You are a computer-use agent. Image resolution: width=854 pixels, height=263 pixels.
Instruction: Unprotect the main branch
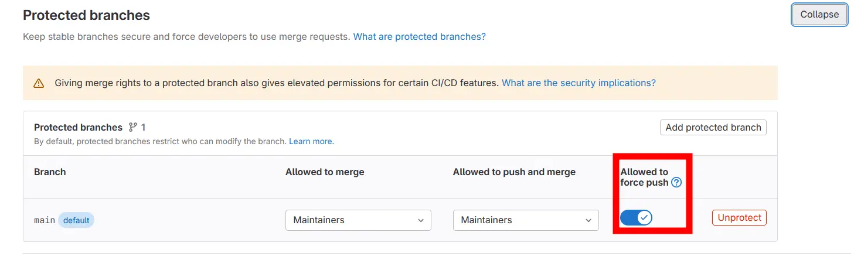[x=739, y=218]
